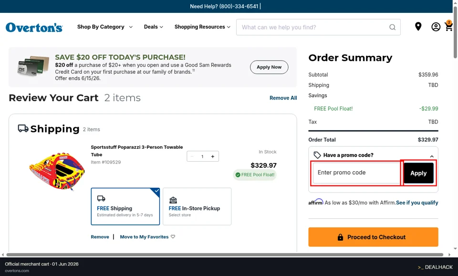Click the 'Estimated delivery in 5-7 days' text

tap(125, 215)
